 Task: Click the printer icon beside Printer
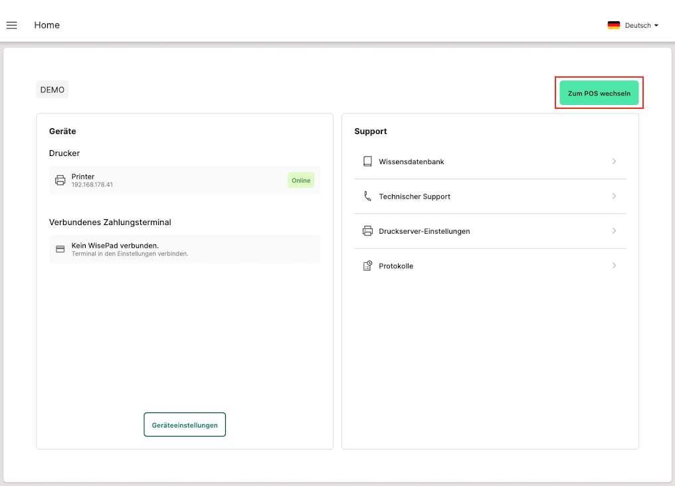[x=60, y=180]
